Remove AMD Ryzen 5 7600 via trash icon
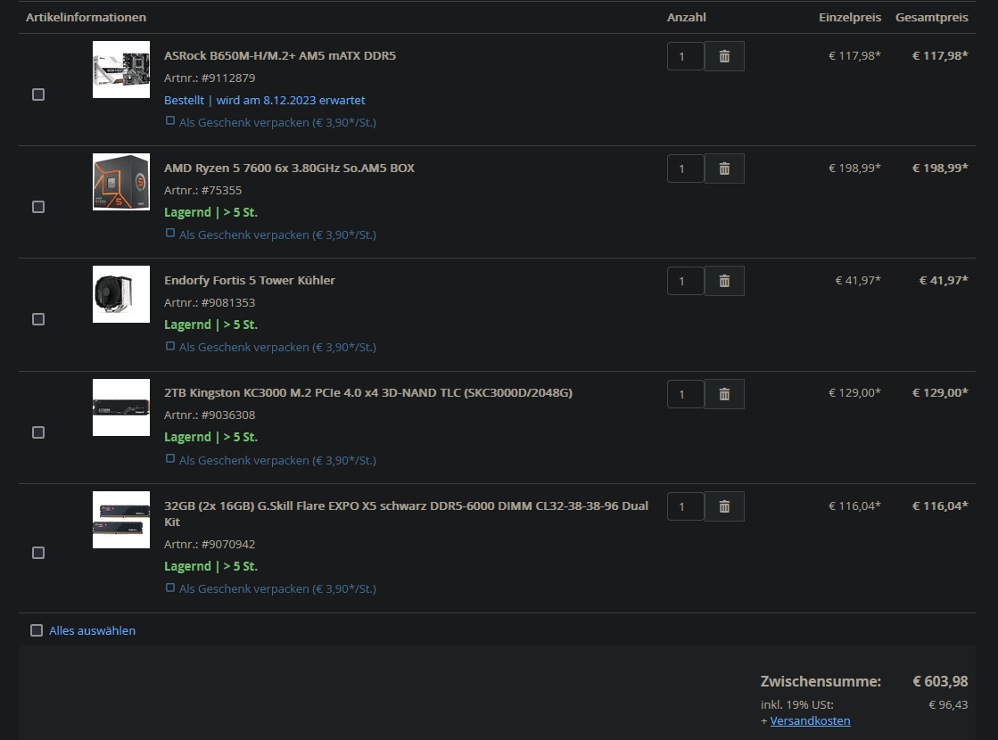Image resolution: width=998 pixels, height=740 pixels. [724, 169]
